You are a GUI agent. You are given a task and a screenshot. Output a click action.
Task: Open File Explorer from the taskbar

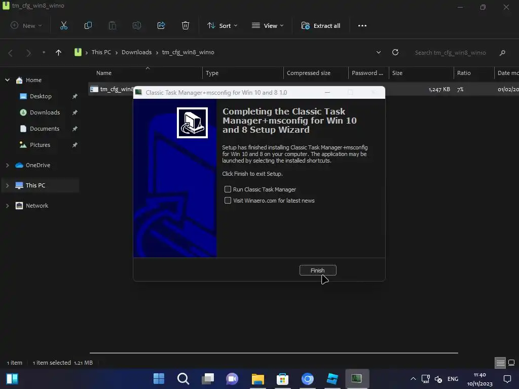pos(258,379)
